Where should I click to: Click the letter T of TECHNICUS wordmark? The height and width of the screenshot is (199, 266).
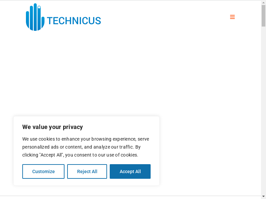pyautogui.click(x=50, y=21)
